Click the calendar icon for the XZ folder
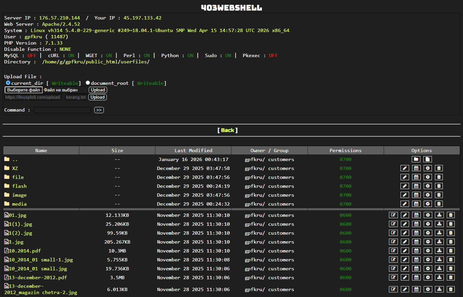This screenshot has height=297, width=463. tap(416, 168)
